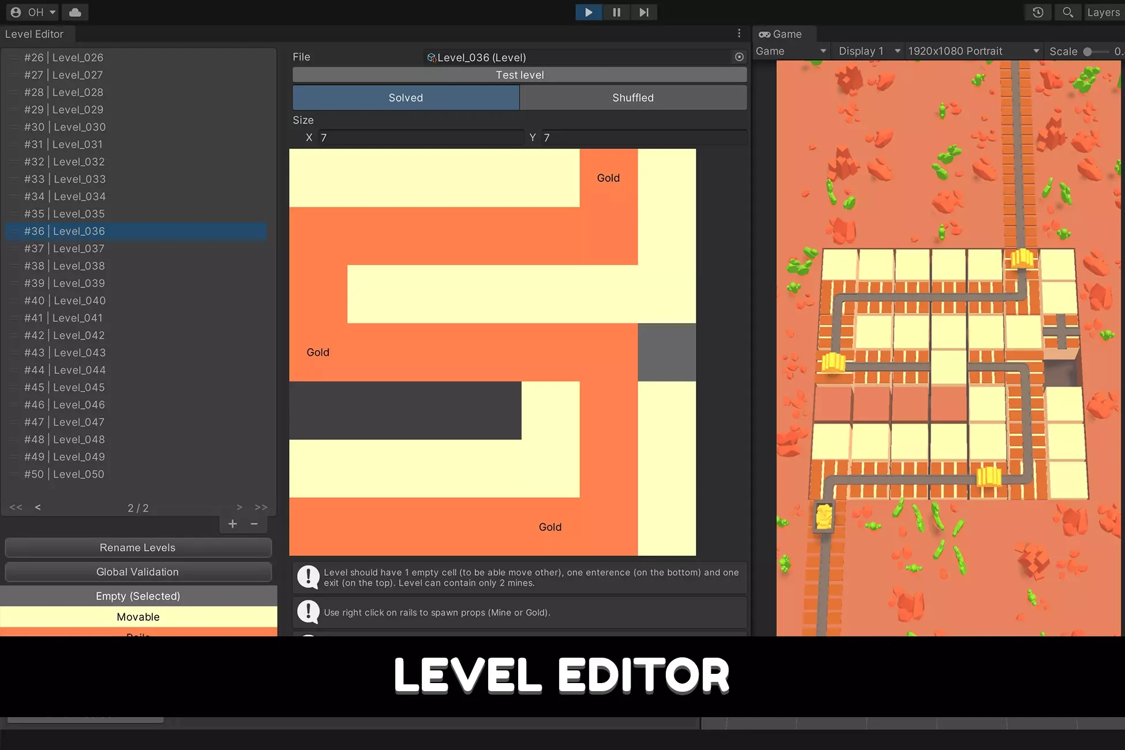
Task: Click the Pause button in the toolbar
Action: point(616,12)
